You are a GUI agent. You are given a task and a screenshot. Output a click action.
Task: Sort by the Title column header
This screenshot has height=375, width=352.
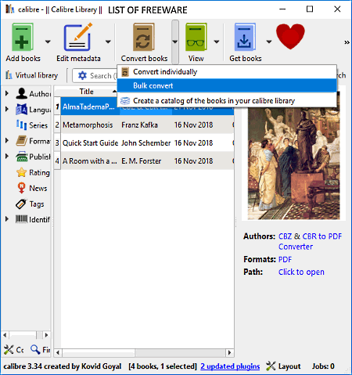pos(86,92)
